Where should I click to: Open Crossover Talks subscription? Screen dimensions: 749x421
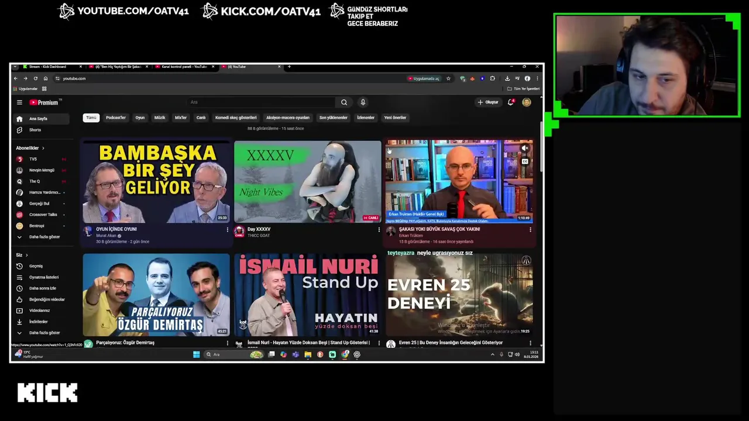pyautogui.click(x=41, y=215)
